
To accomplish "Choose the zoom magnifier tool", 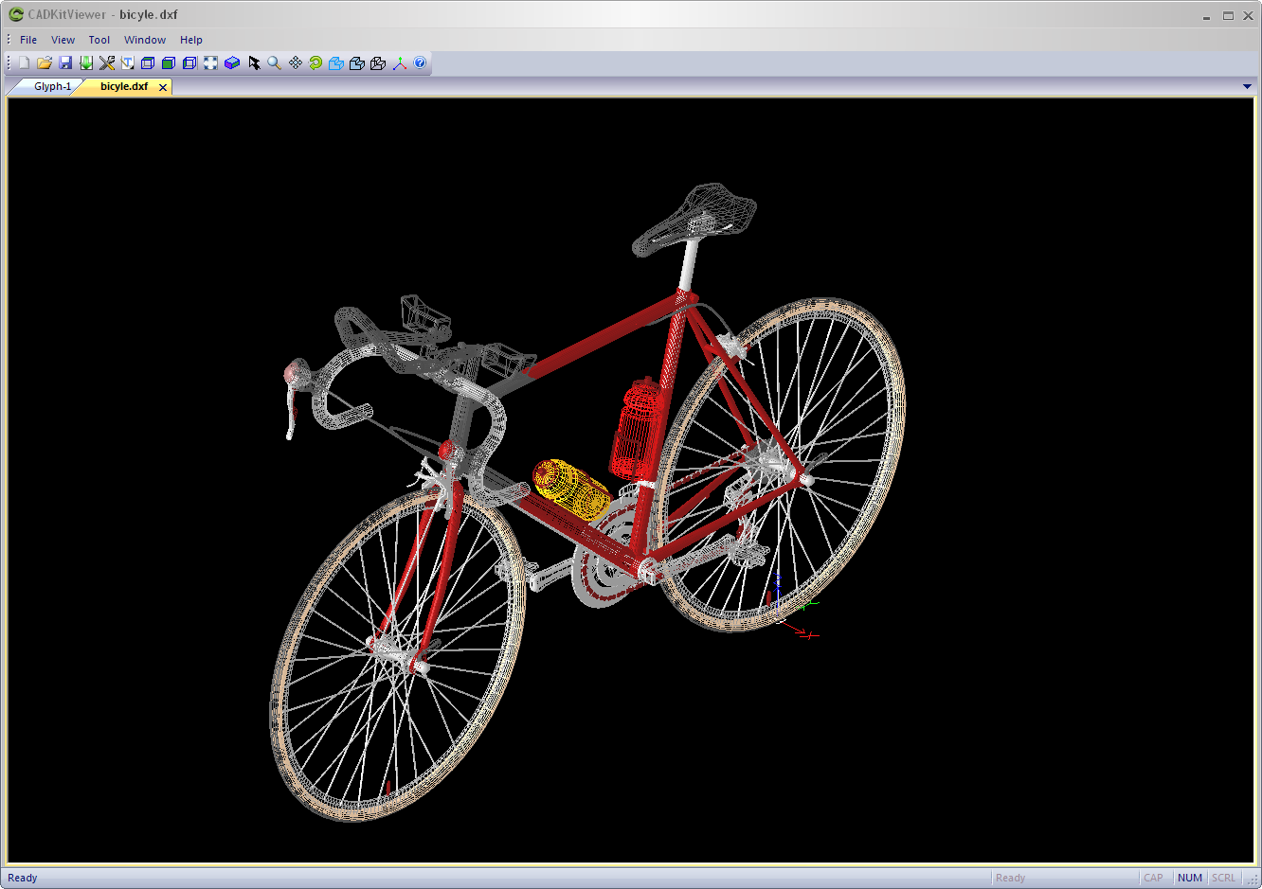I will coord(274,62).
